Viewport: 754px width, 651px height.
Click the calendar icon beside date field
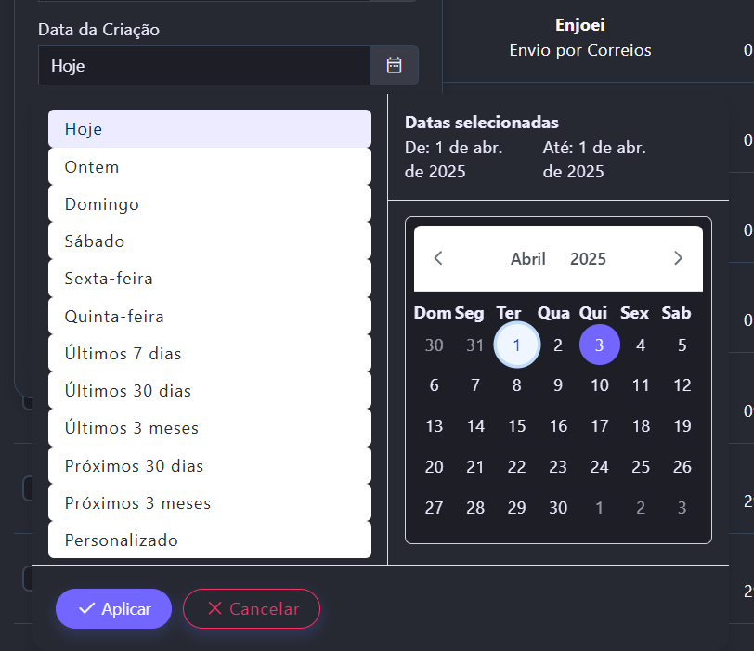(x=394, y=65)
